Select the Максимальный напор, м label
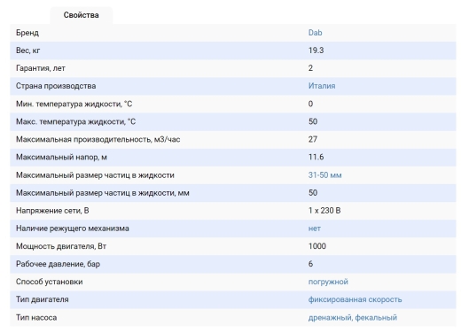461x333 pixels. point(61,157)
